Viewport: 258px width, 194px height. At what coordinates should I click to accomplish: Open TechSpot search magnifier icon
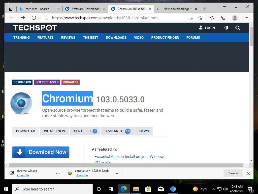tap(238, 28)
